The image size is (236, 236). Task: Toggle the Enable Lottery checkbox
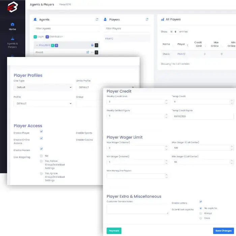(x=201, y=202)
